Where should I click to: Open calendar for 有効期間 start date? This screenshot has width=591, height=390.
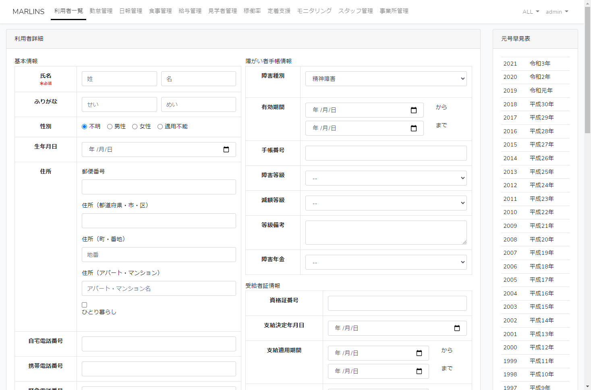tap(413, 110)
